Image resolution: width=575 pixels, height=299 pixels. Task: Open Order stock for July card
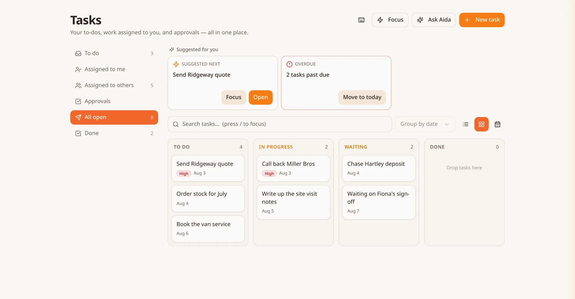[208, 198]
